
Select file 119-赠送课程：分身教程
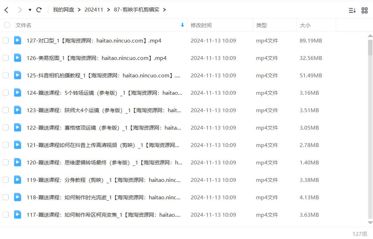tap(103, 180)
